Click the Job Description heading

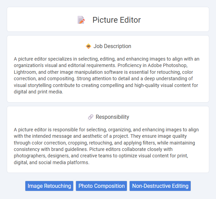pos(112,46)
